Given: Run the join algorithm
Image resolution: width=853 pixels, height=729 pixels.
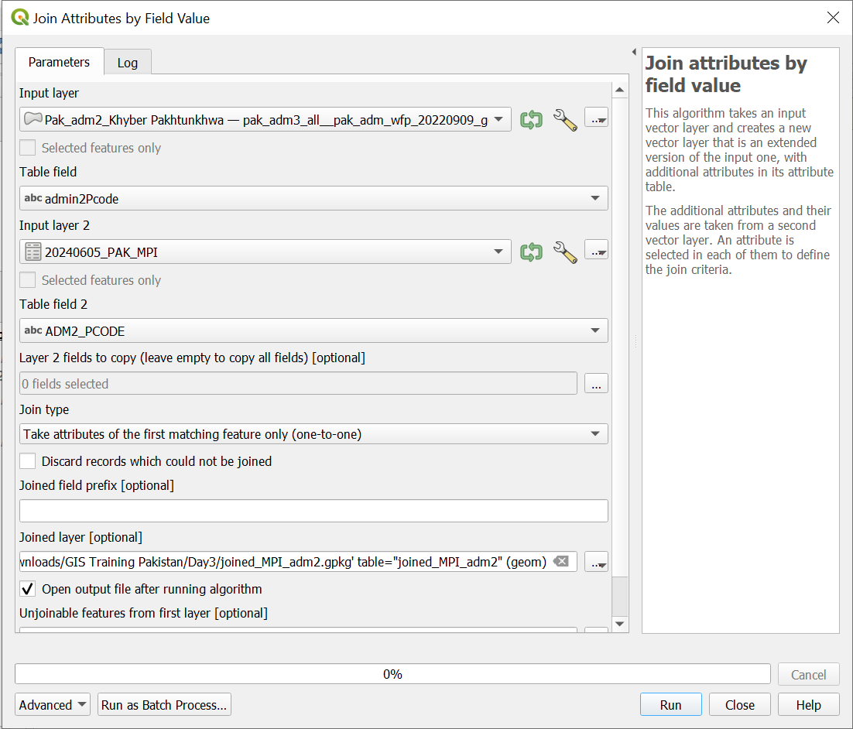Looking at the screenshot, I should pos(670,705).
